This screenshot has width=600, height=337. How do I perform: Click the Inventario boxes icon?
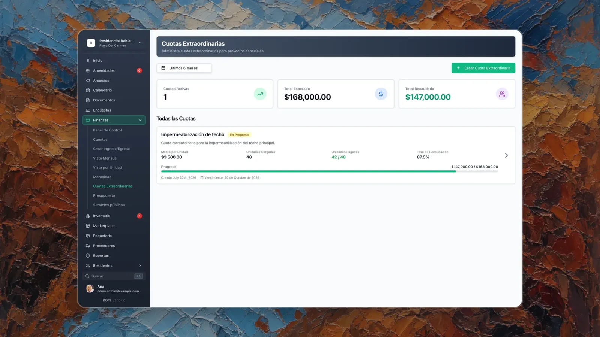88,216
